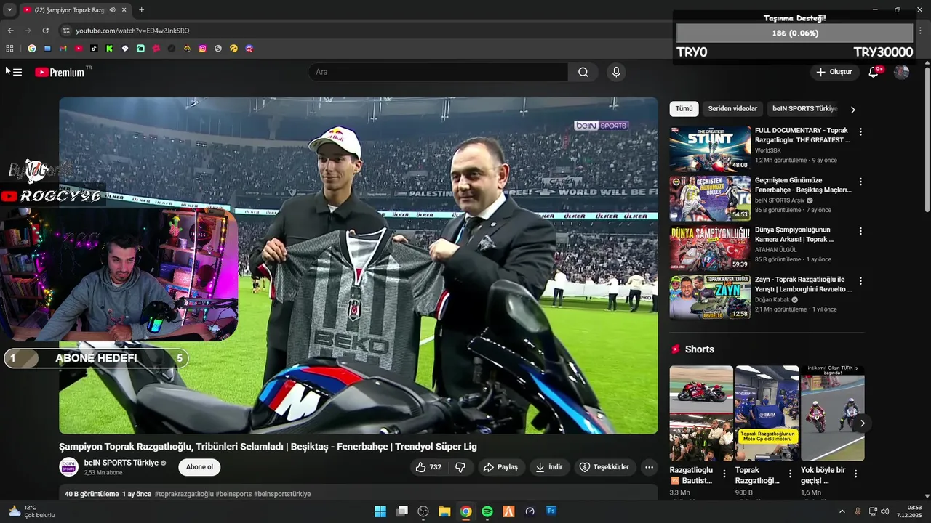Image resolution: width=931 pixels, height=523 pixels.
Task: Open the Gmail bookmark
Action: [x=63, y=49]
